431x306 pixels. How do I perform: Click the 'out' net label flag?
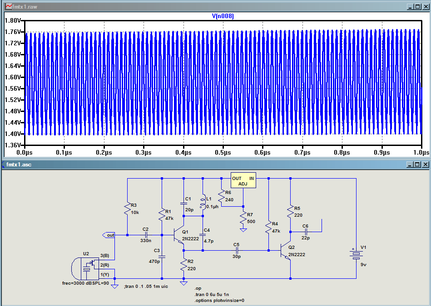tap(108, 235)
